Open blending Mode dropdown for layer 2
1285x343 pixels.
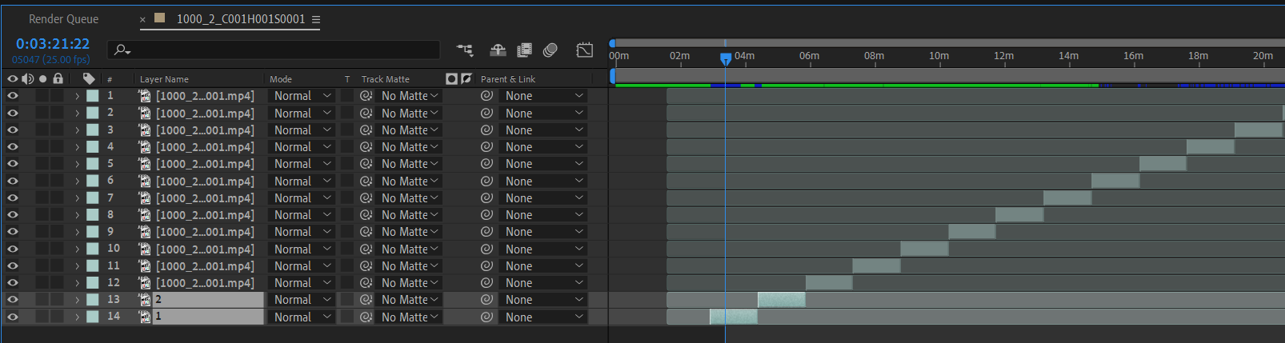point(302,114)
